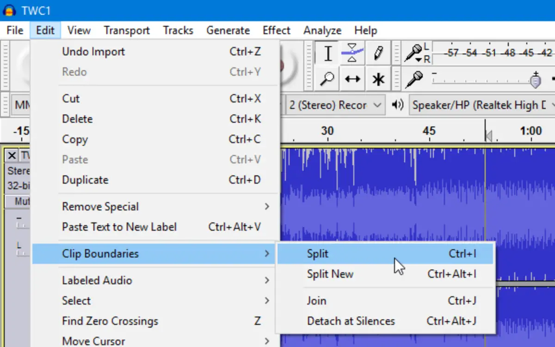The image size is (555, 347).
Task: Open the Help menu
Action: tap(366, 30)
